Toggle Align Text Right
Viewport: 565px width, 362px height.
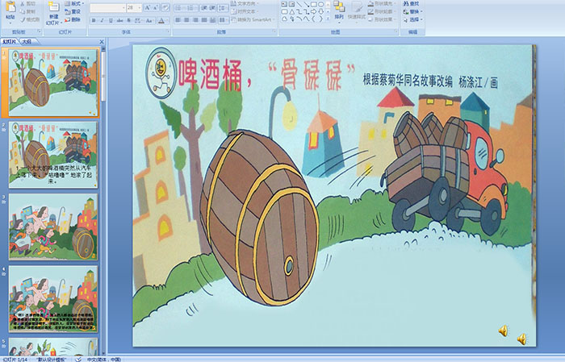(x=195, y=20)
